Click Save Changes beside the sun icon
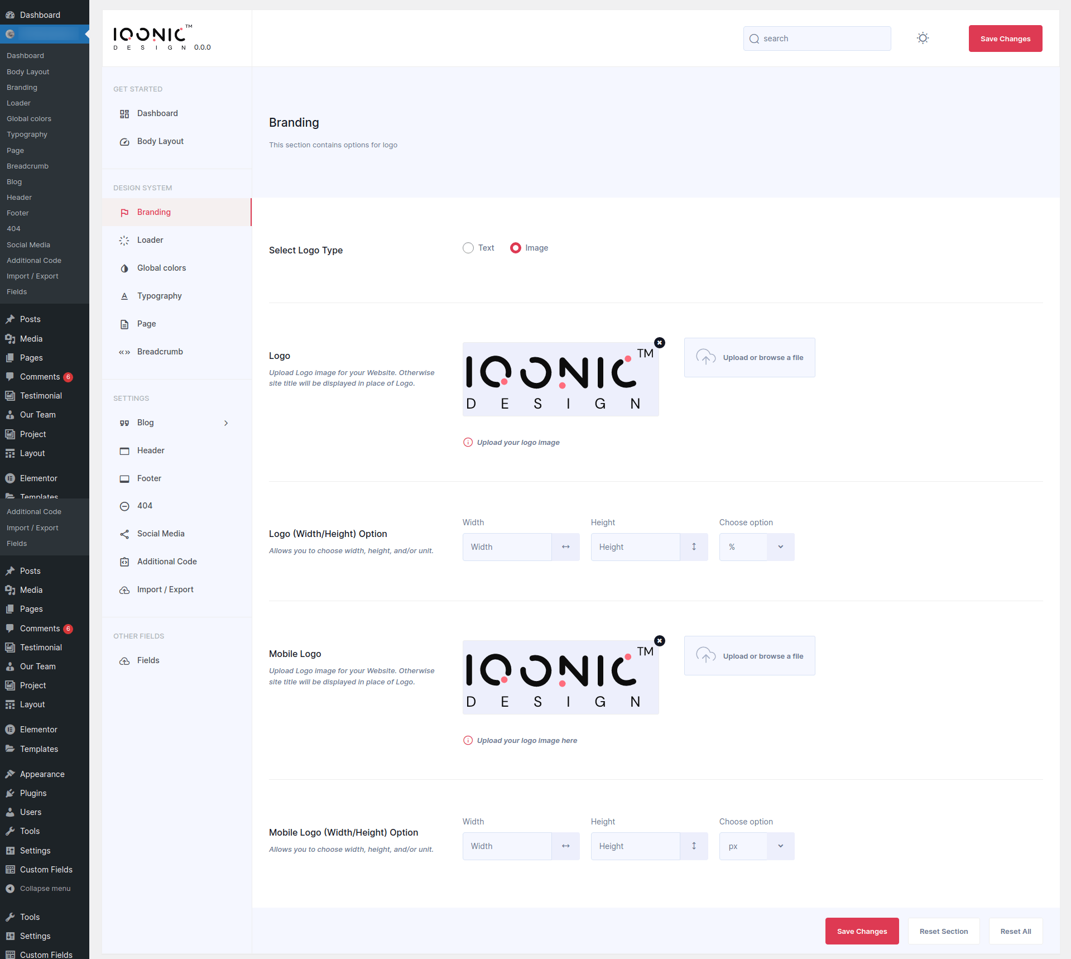The image size is (1071, 959). (1005, 39)
